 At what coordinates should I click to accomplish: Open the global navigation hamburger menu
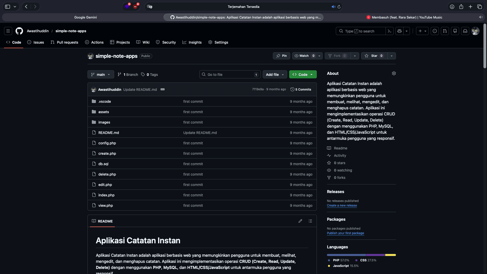(8, 31)
